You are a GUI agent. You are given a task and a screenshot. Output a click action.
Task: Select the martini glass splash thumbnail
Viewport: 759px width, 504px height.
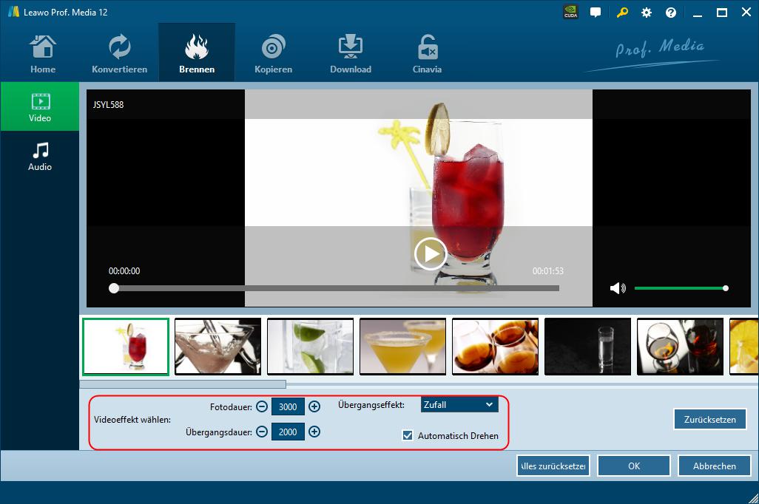tap(217, 347)
